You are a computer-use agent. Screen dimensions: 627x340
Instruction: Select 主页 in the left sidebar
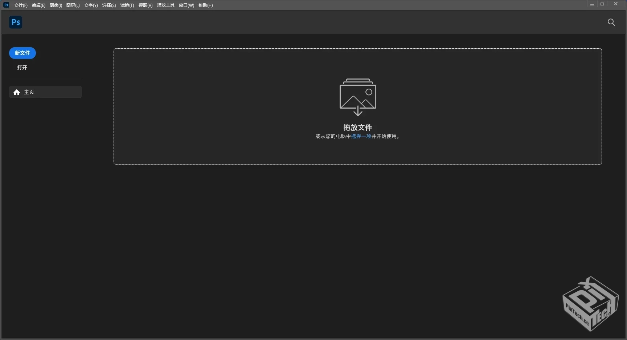click(x=29, y=92)
